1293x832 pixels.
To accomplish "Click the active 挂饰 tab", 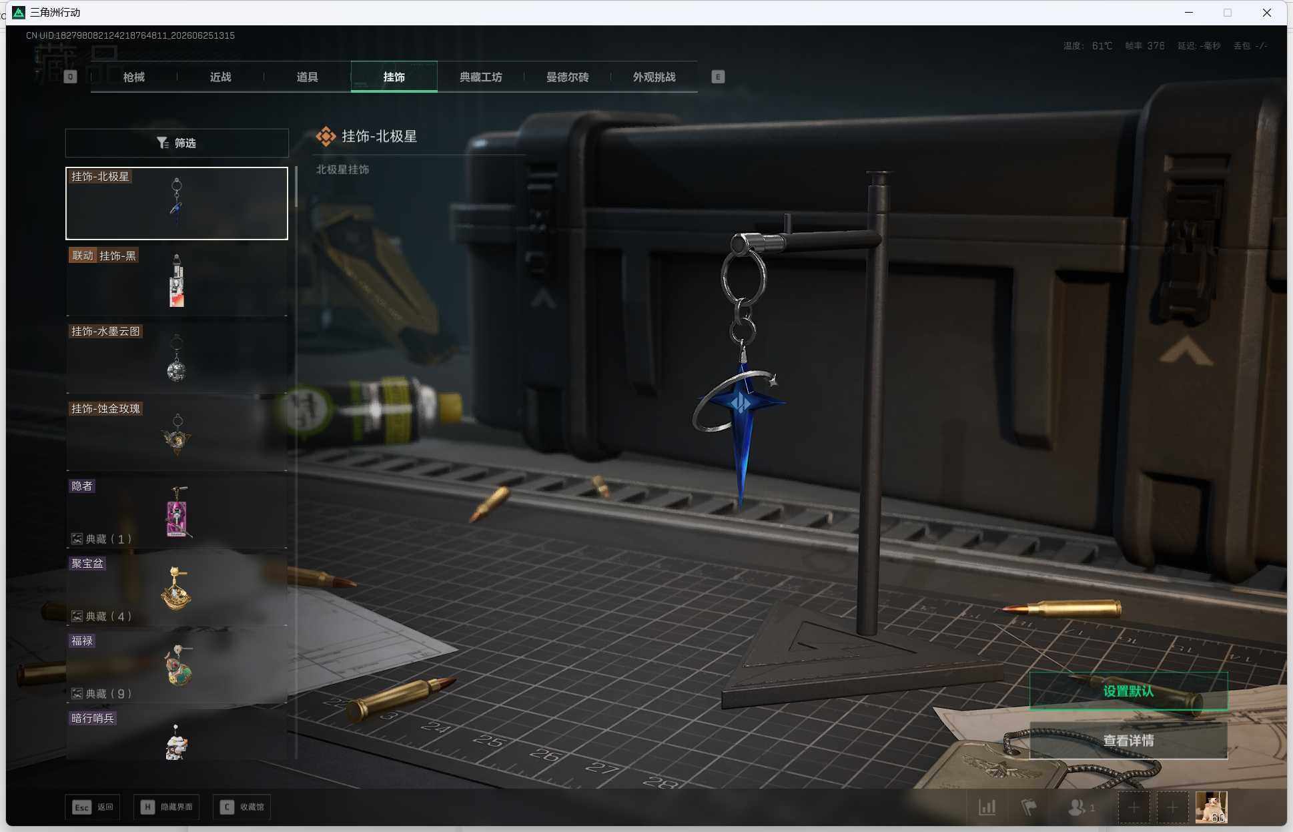I will (x=394, y=77).
